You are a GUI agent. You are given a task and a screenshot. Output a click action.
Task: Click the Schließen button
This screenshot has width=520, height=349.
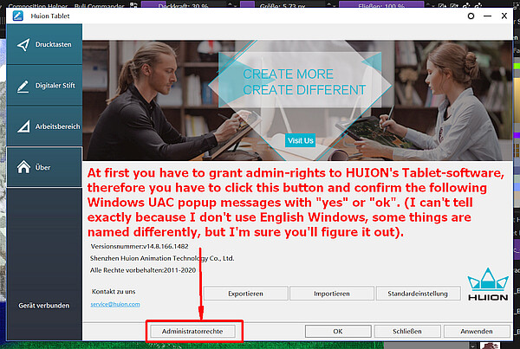point(407,331)
